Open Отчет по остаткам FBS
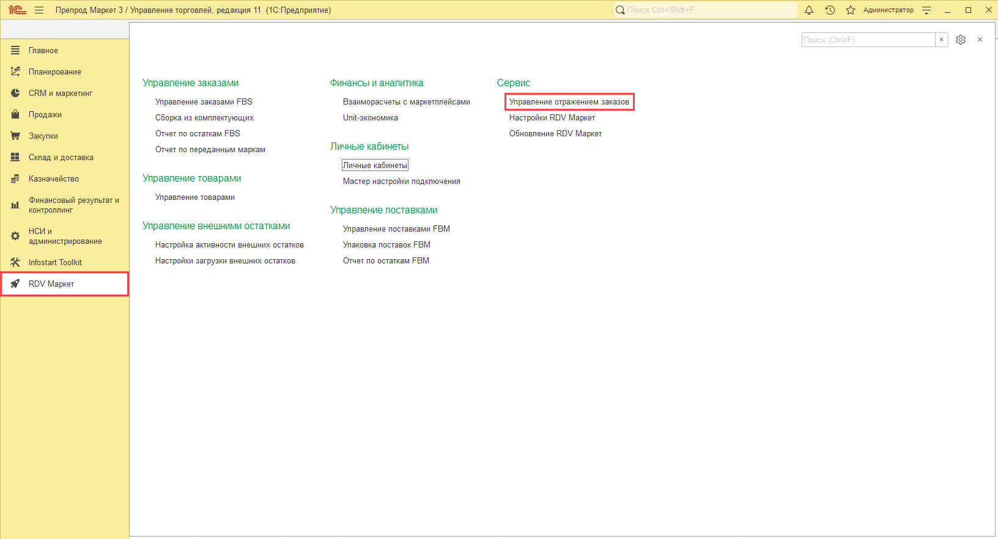 pos(198,133)
